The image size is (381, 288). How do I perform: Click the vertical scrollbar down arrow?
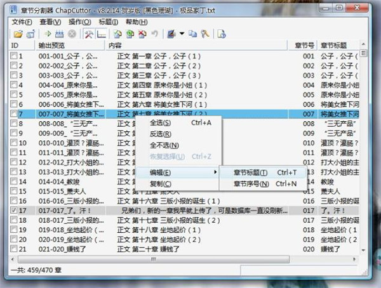click(x=363, y=250)
